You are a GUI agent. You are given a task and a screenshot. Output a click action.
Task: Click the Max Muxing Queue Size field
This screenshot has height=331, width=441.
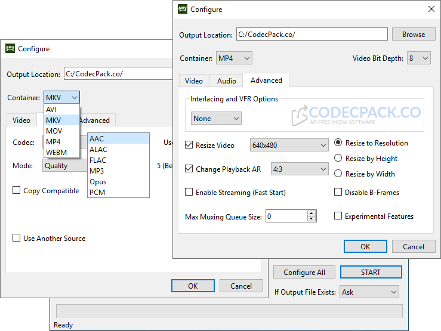(x=286, y=216)
